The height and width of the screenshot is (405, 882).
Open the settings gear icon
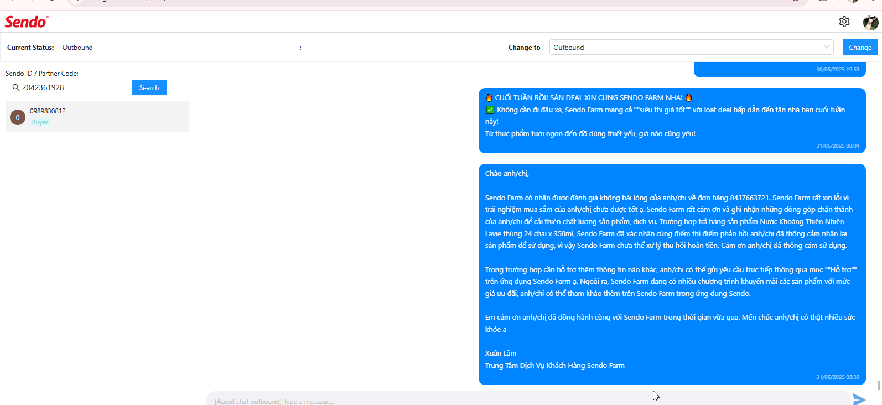(844, 22)
